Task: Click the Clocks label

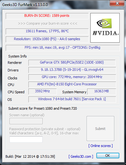Action: point(12,78)
